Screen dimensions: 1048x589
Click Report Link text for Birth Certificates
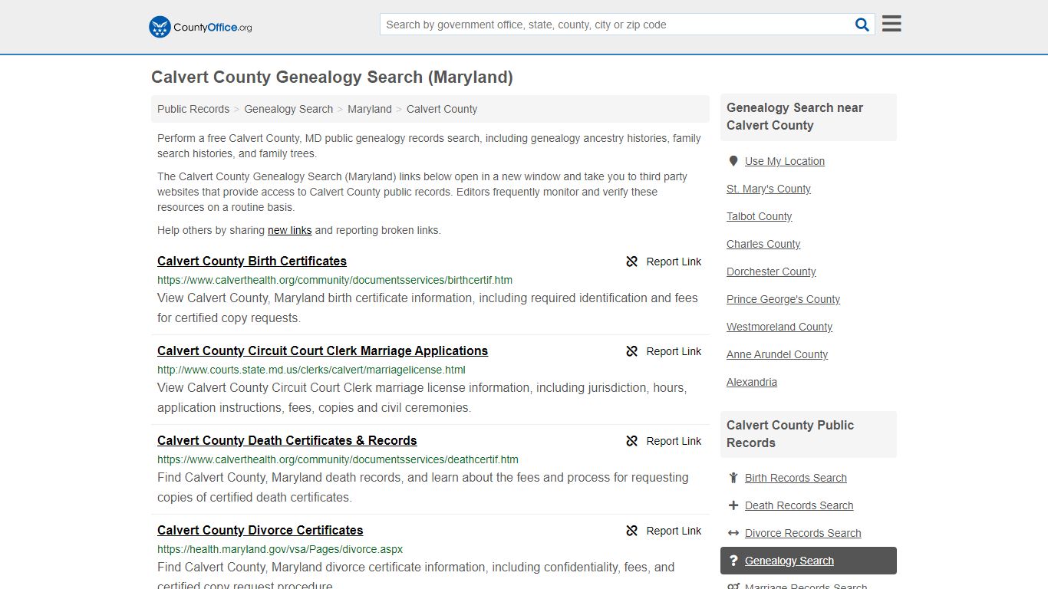pyautogui.click(x=674, y=262)
